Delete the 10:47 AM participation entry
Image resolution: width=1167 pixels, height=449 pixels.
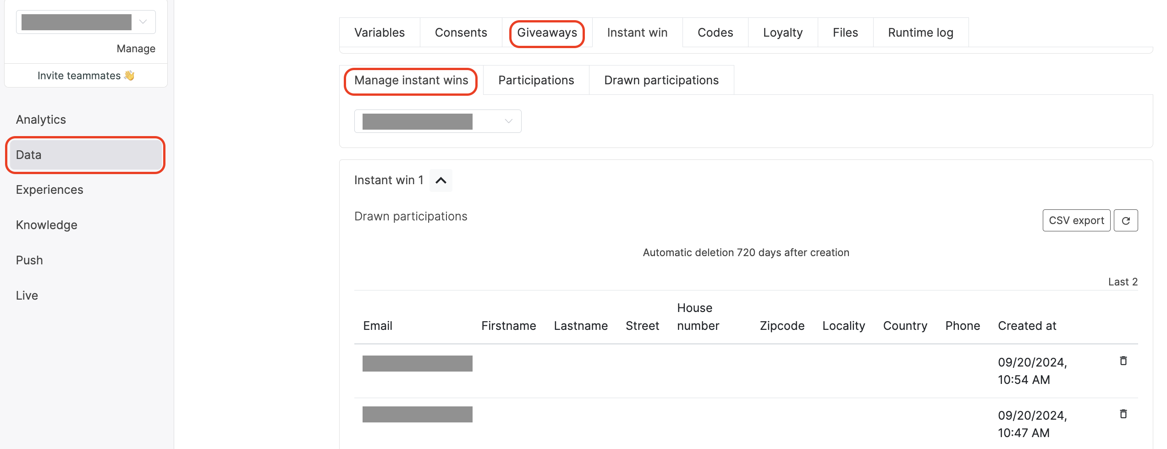coord(1123,414)
